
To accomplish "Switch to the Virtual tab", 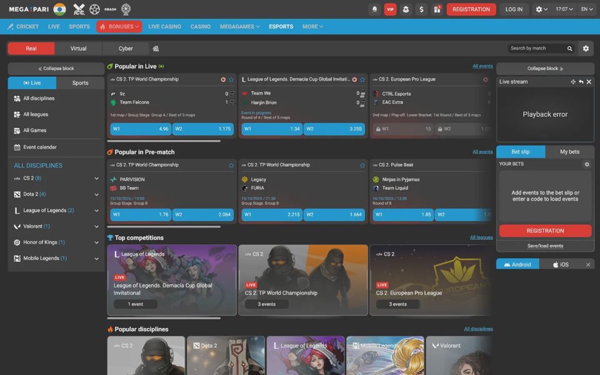I will [x=79, y=49].
